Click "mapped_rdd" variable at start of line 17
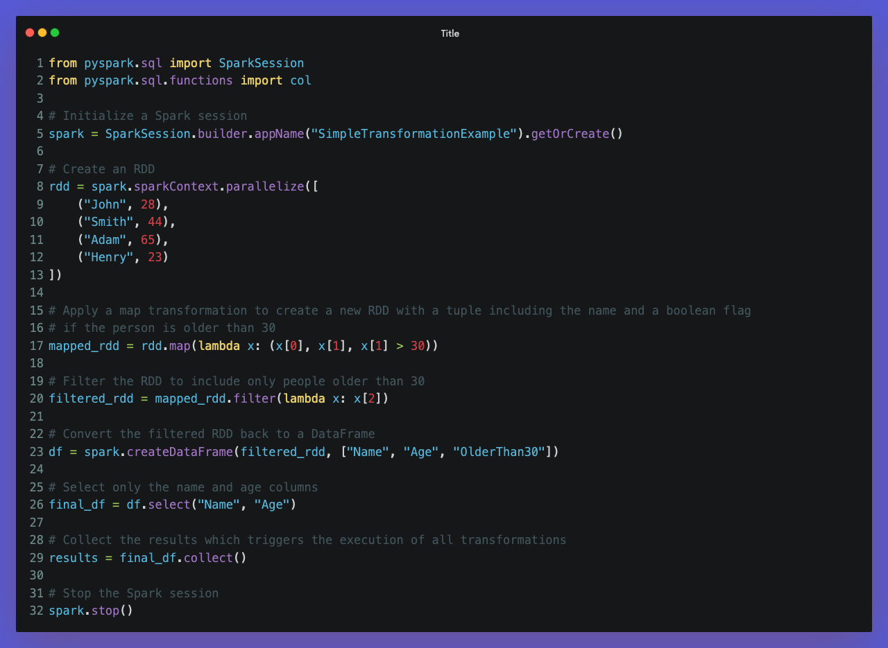The image size is (888, 648). pos(84,346)
